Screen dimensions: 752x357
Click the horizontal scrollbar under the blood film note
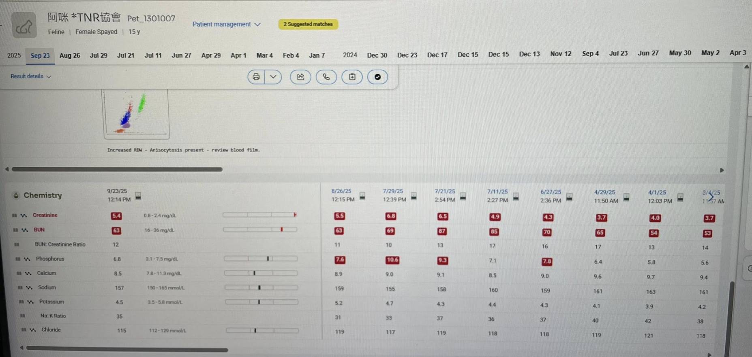(x=117, y=169)
